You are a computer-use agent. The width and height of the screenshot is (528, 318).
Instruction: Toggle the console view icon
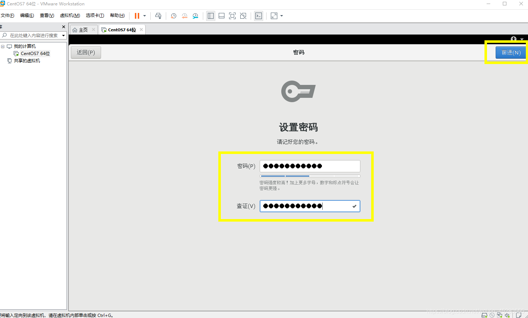[x=259, y=16]
